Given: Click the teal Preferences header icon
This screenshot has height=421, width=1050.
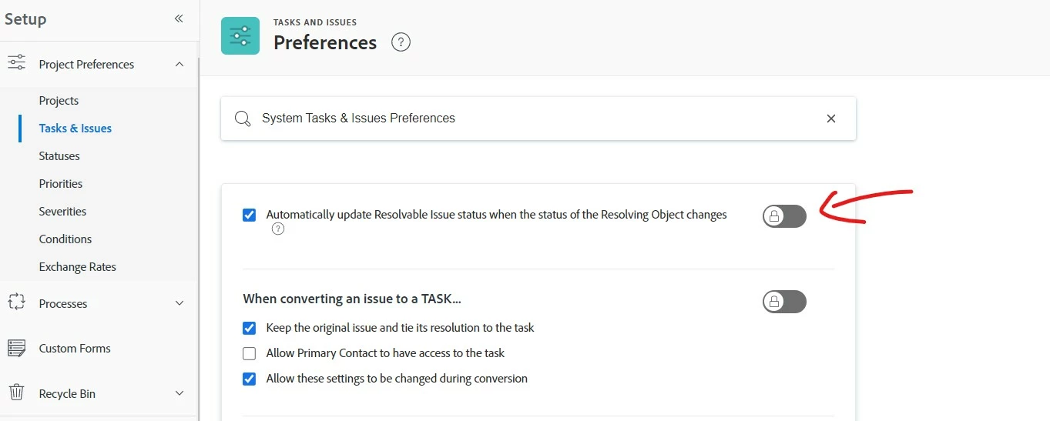Looking at the screenshot, I should 240,36.
